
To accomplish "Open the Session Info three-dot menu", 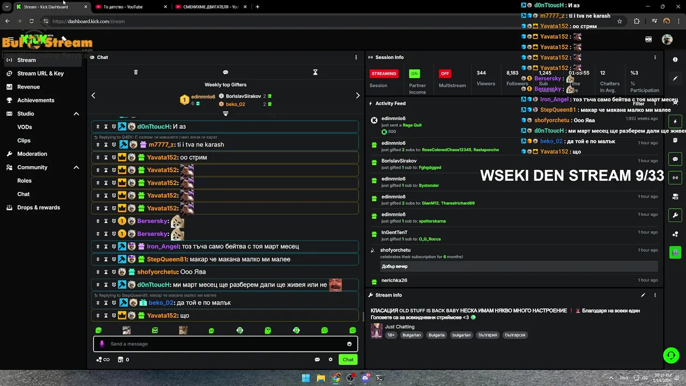I will point(655,57).
